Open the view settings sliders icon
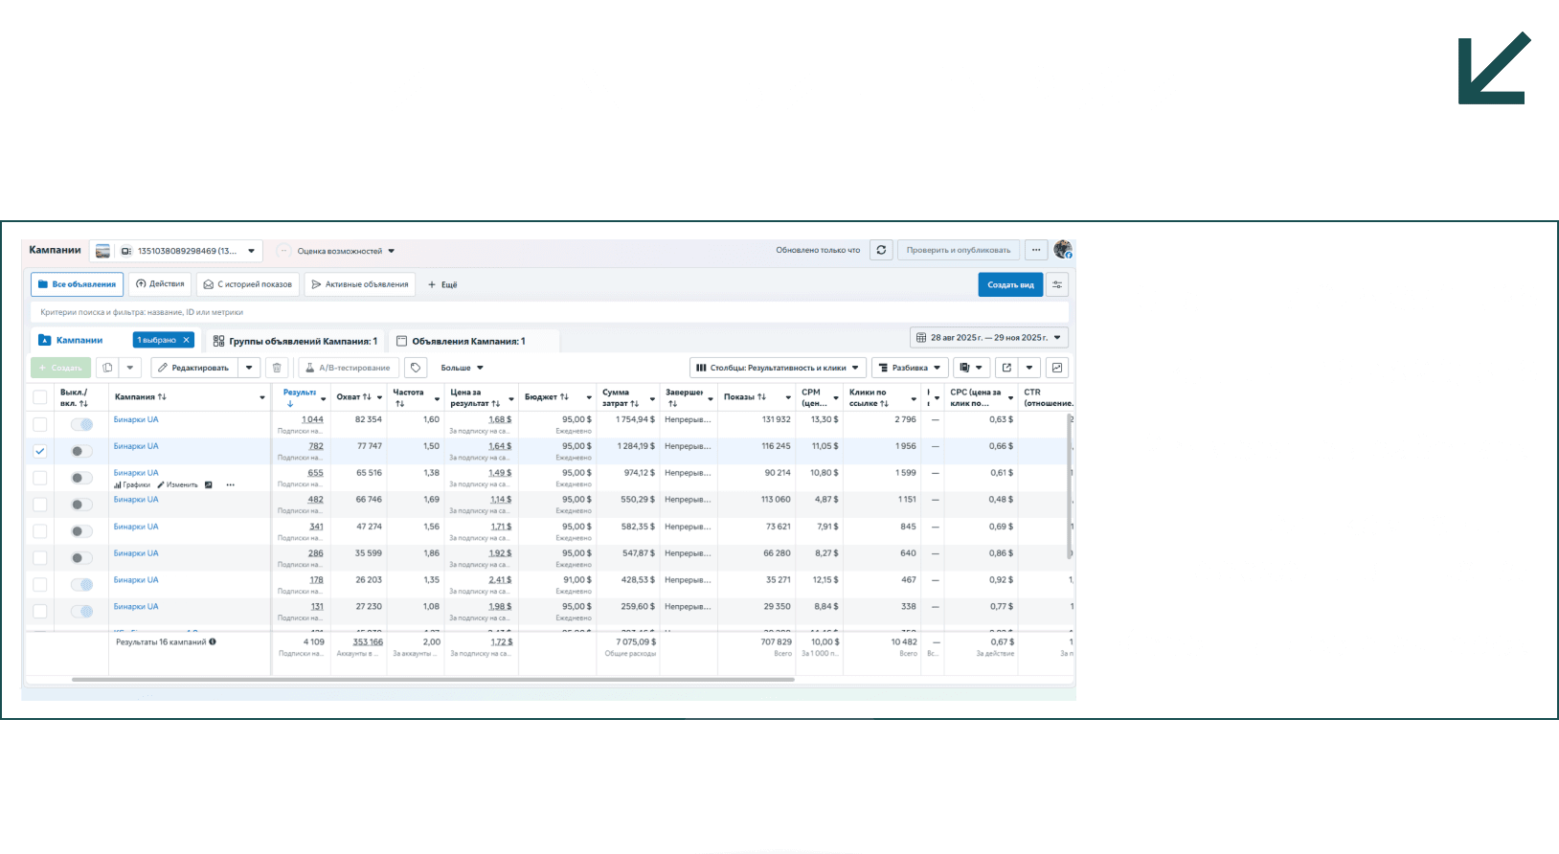The height and width of the screenshot is (854, 1559). tap(1057, 284)
